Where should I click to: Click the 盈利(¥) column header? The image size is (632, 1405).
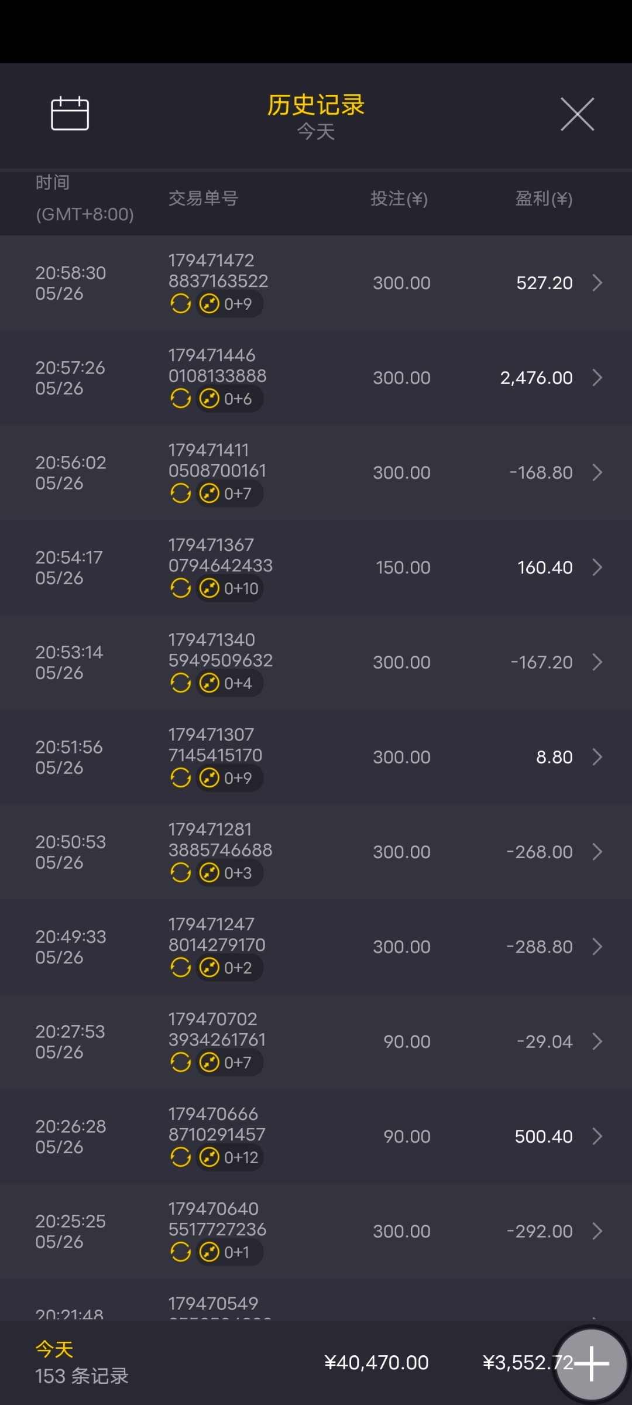544,199
